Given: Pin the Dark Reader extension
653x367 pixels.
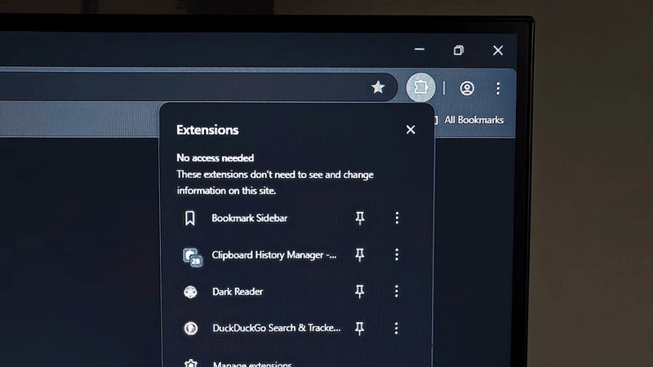Looking at the screenshot, I should click(360, 291).
